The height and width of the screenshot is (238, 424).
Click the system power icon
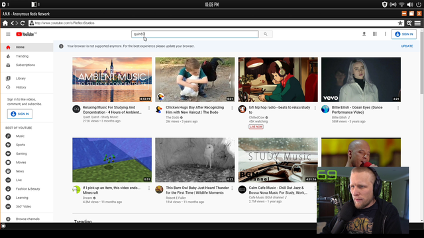(419, 5)
